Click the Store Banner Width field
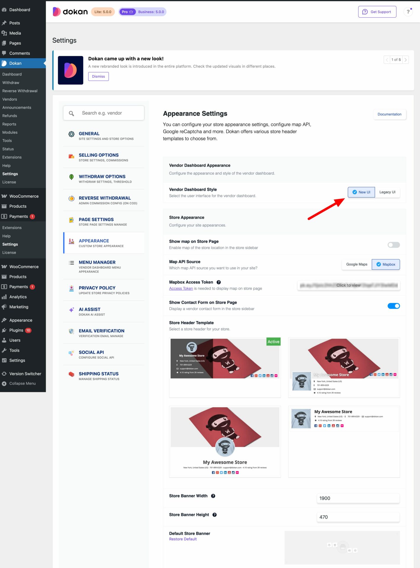Viewport: 420px width, 568px height. tap(358, 498)
